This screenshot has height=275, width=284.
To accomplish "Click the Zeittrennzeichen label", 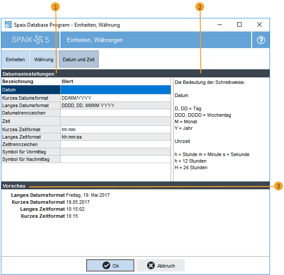I will [20, 144].
